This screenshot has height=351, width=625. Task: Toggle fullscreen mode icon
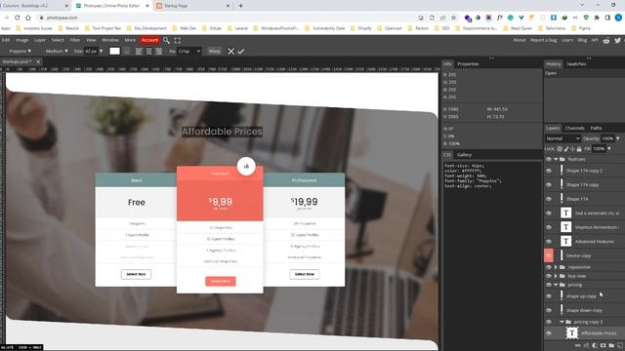[x=178, y=40]
